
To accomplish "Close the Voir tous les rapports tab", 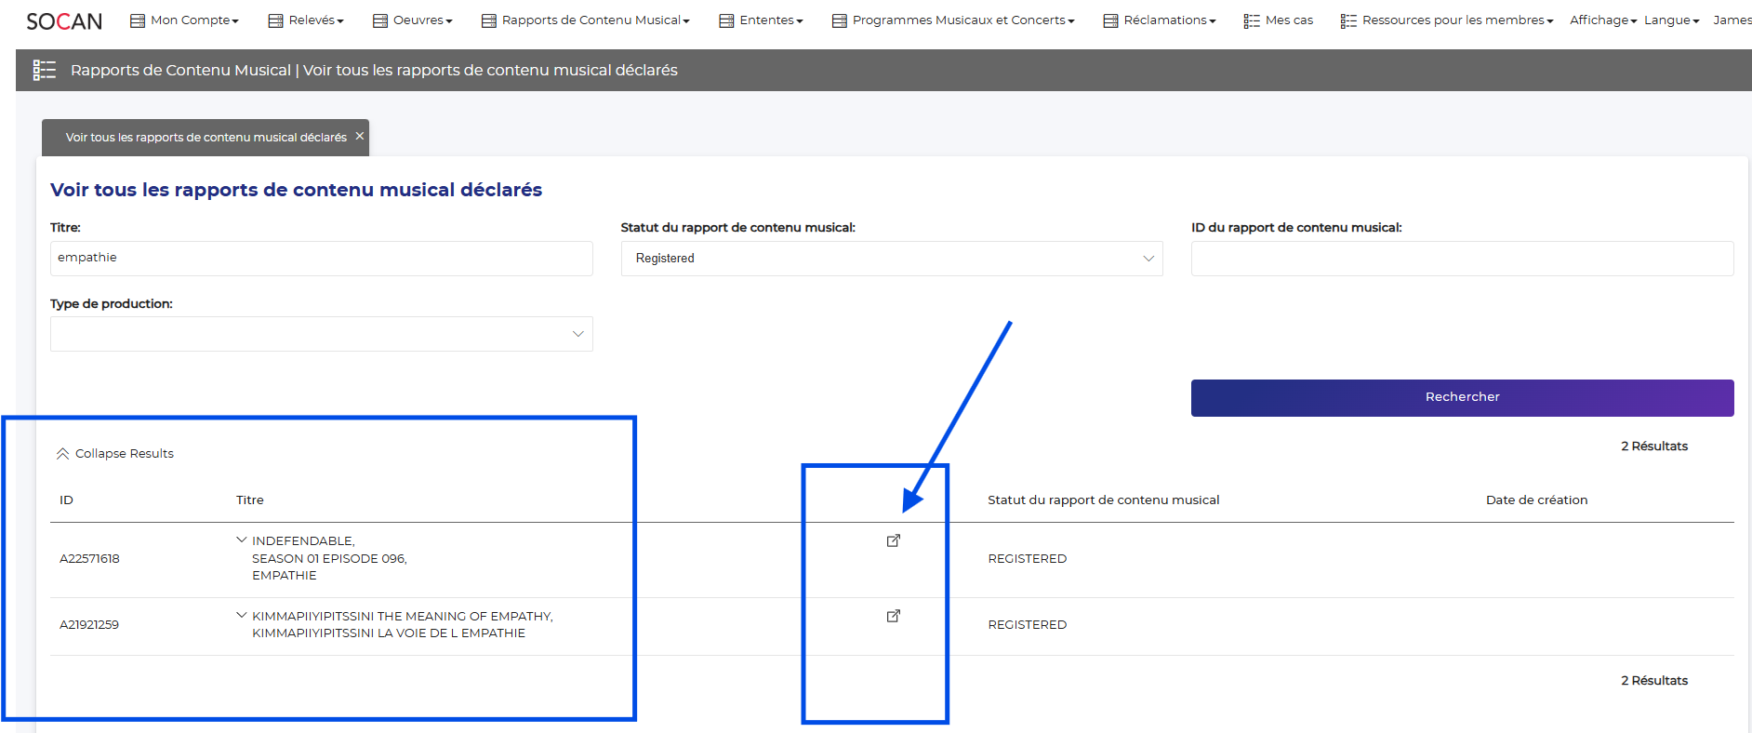I will tap(359, 136).
